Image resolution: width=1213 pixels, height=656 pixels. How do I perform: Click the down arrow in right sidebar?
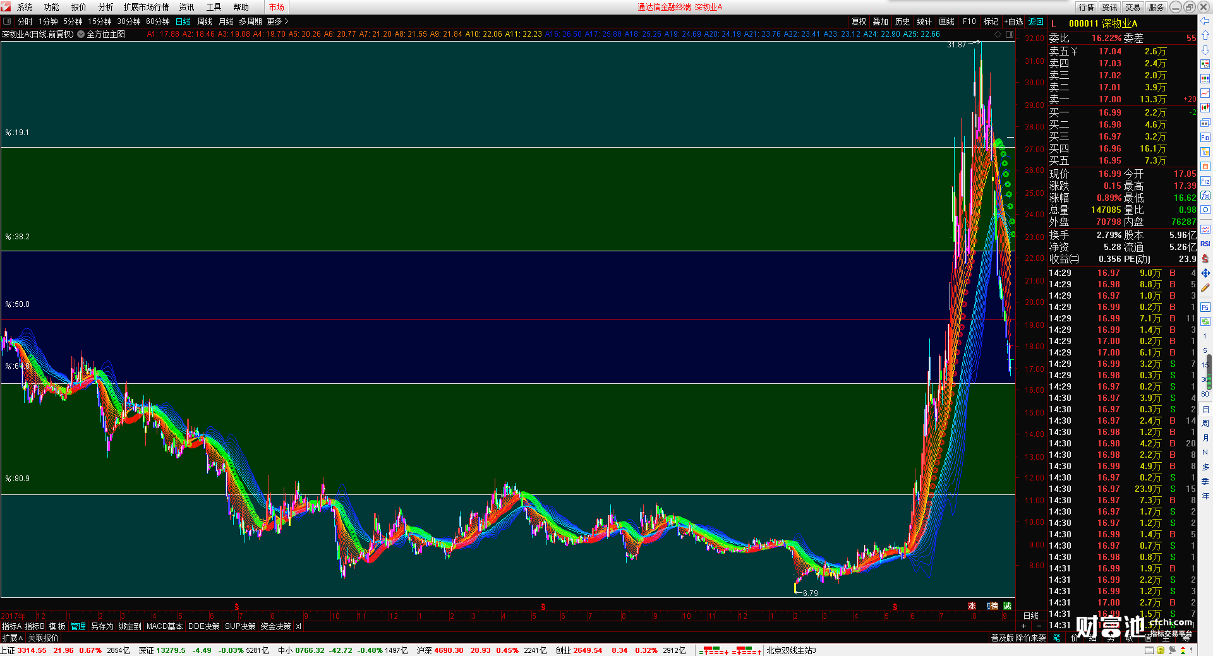click(1205, 50)
